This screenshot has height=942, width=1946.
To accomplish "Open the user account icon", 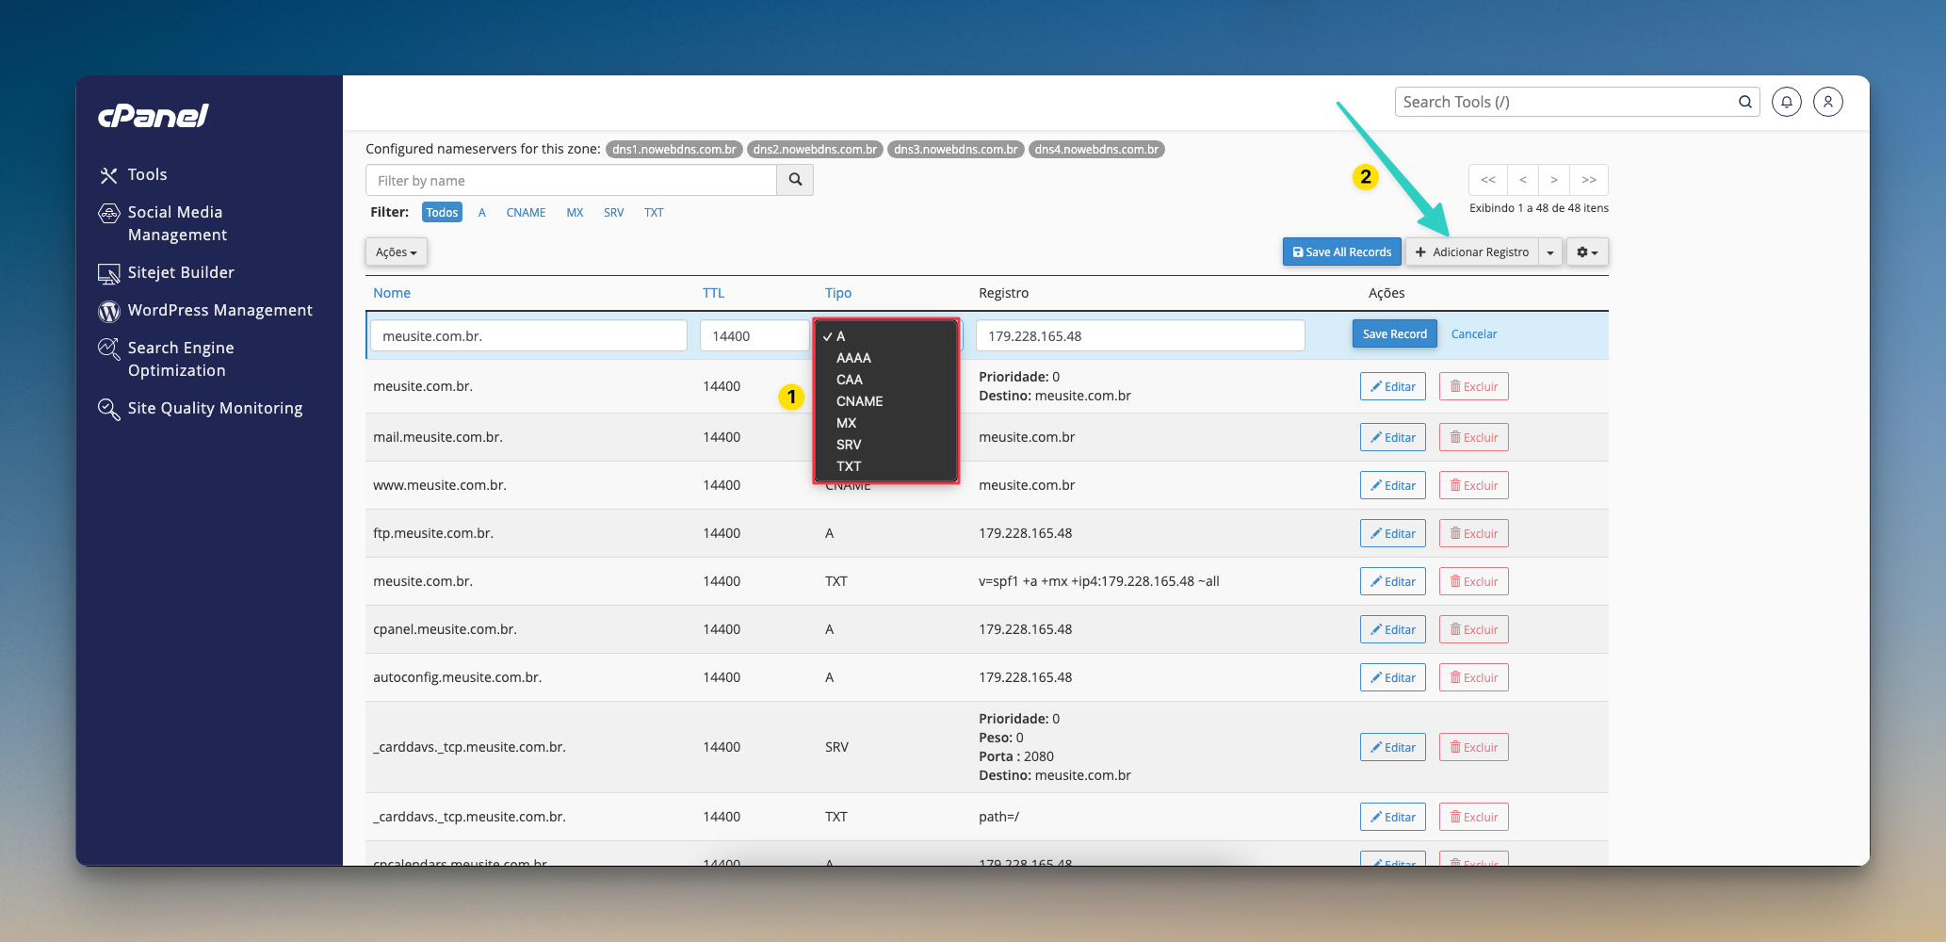I will [1827, 102].
